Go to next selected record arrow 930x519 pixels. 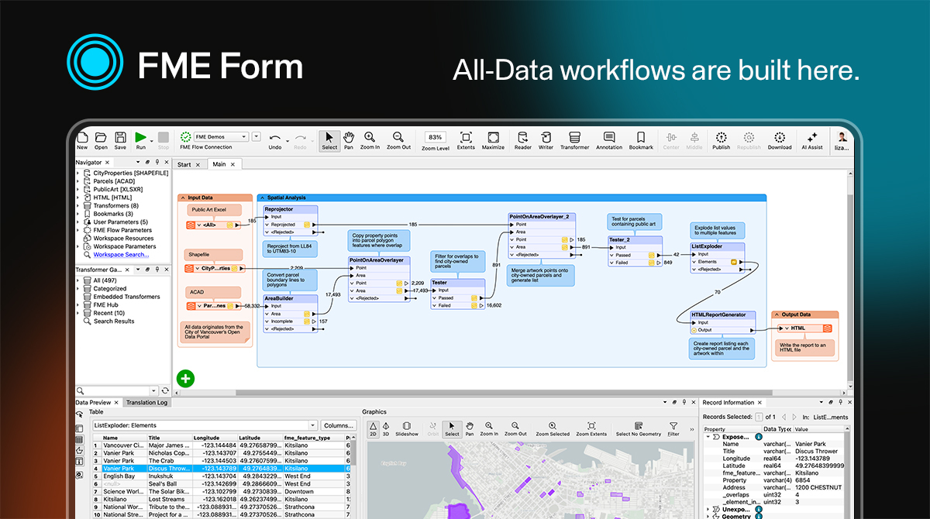click(x=794, y=417)
